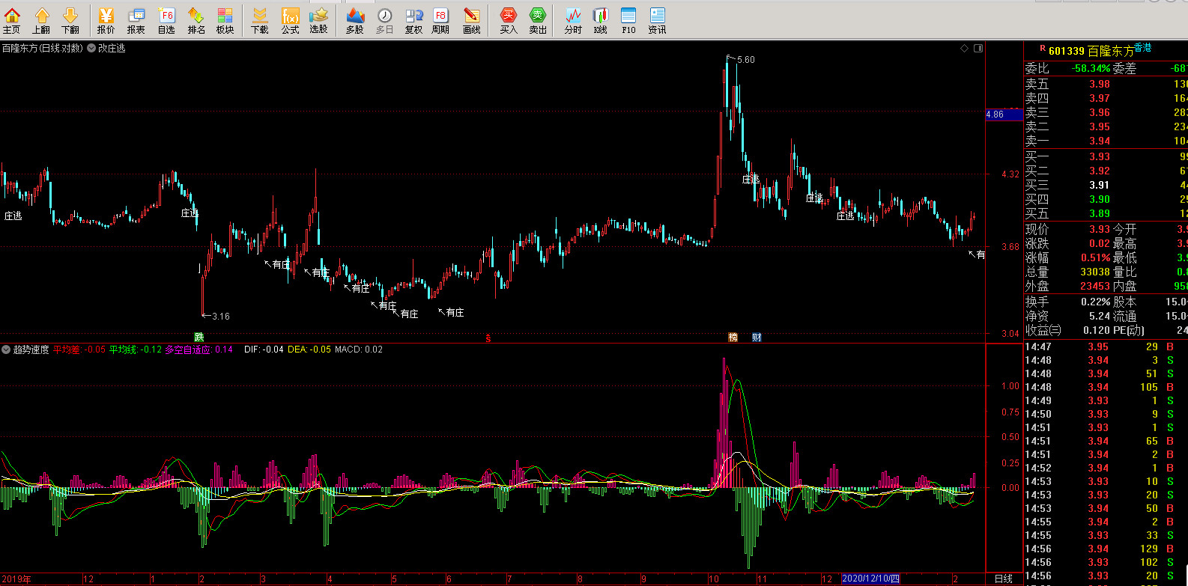
Task: Open the 公式 formula icon
Action: (290, 20)
